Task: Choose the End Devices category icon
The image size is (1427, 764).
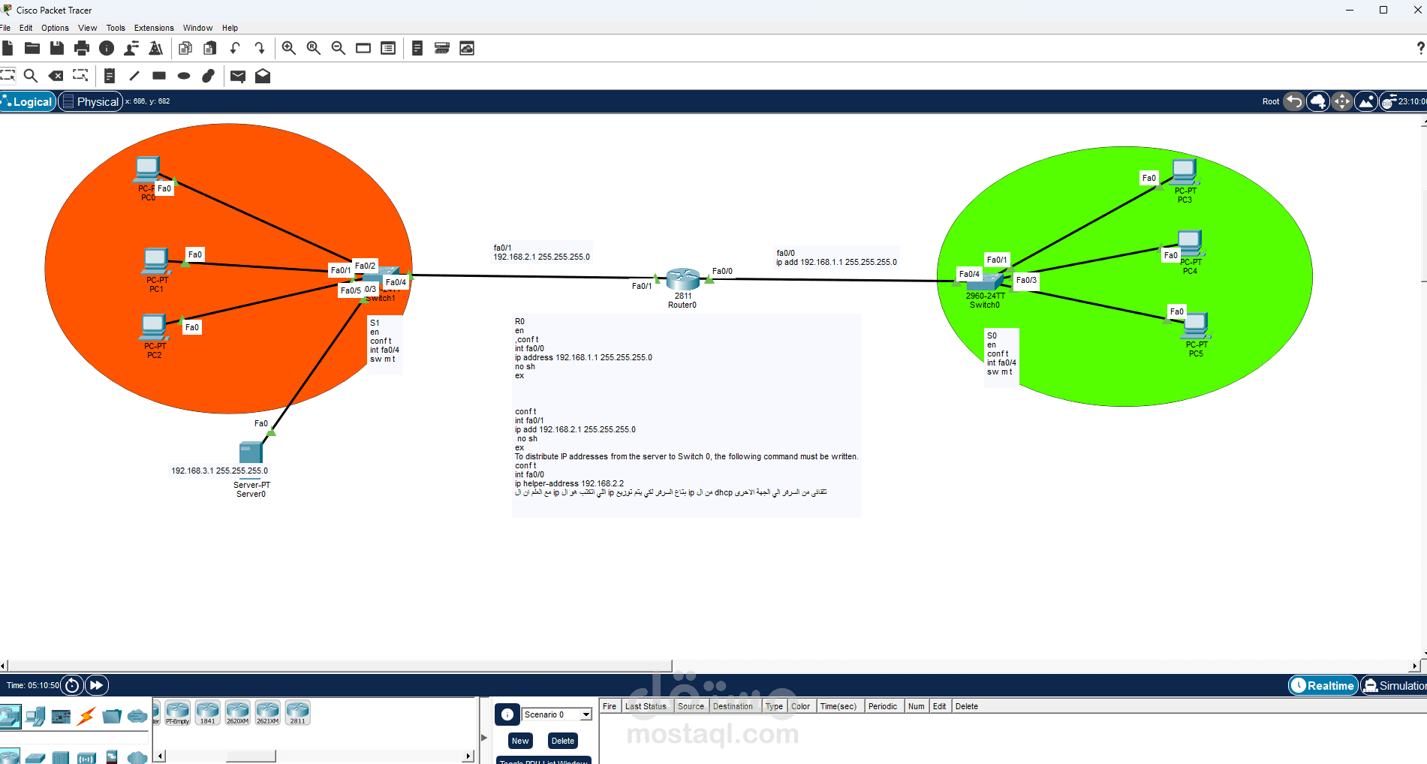Action: pyautogui.click(x=36, y=716)
